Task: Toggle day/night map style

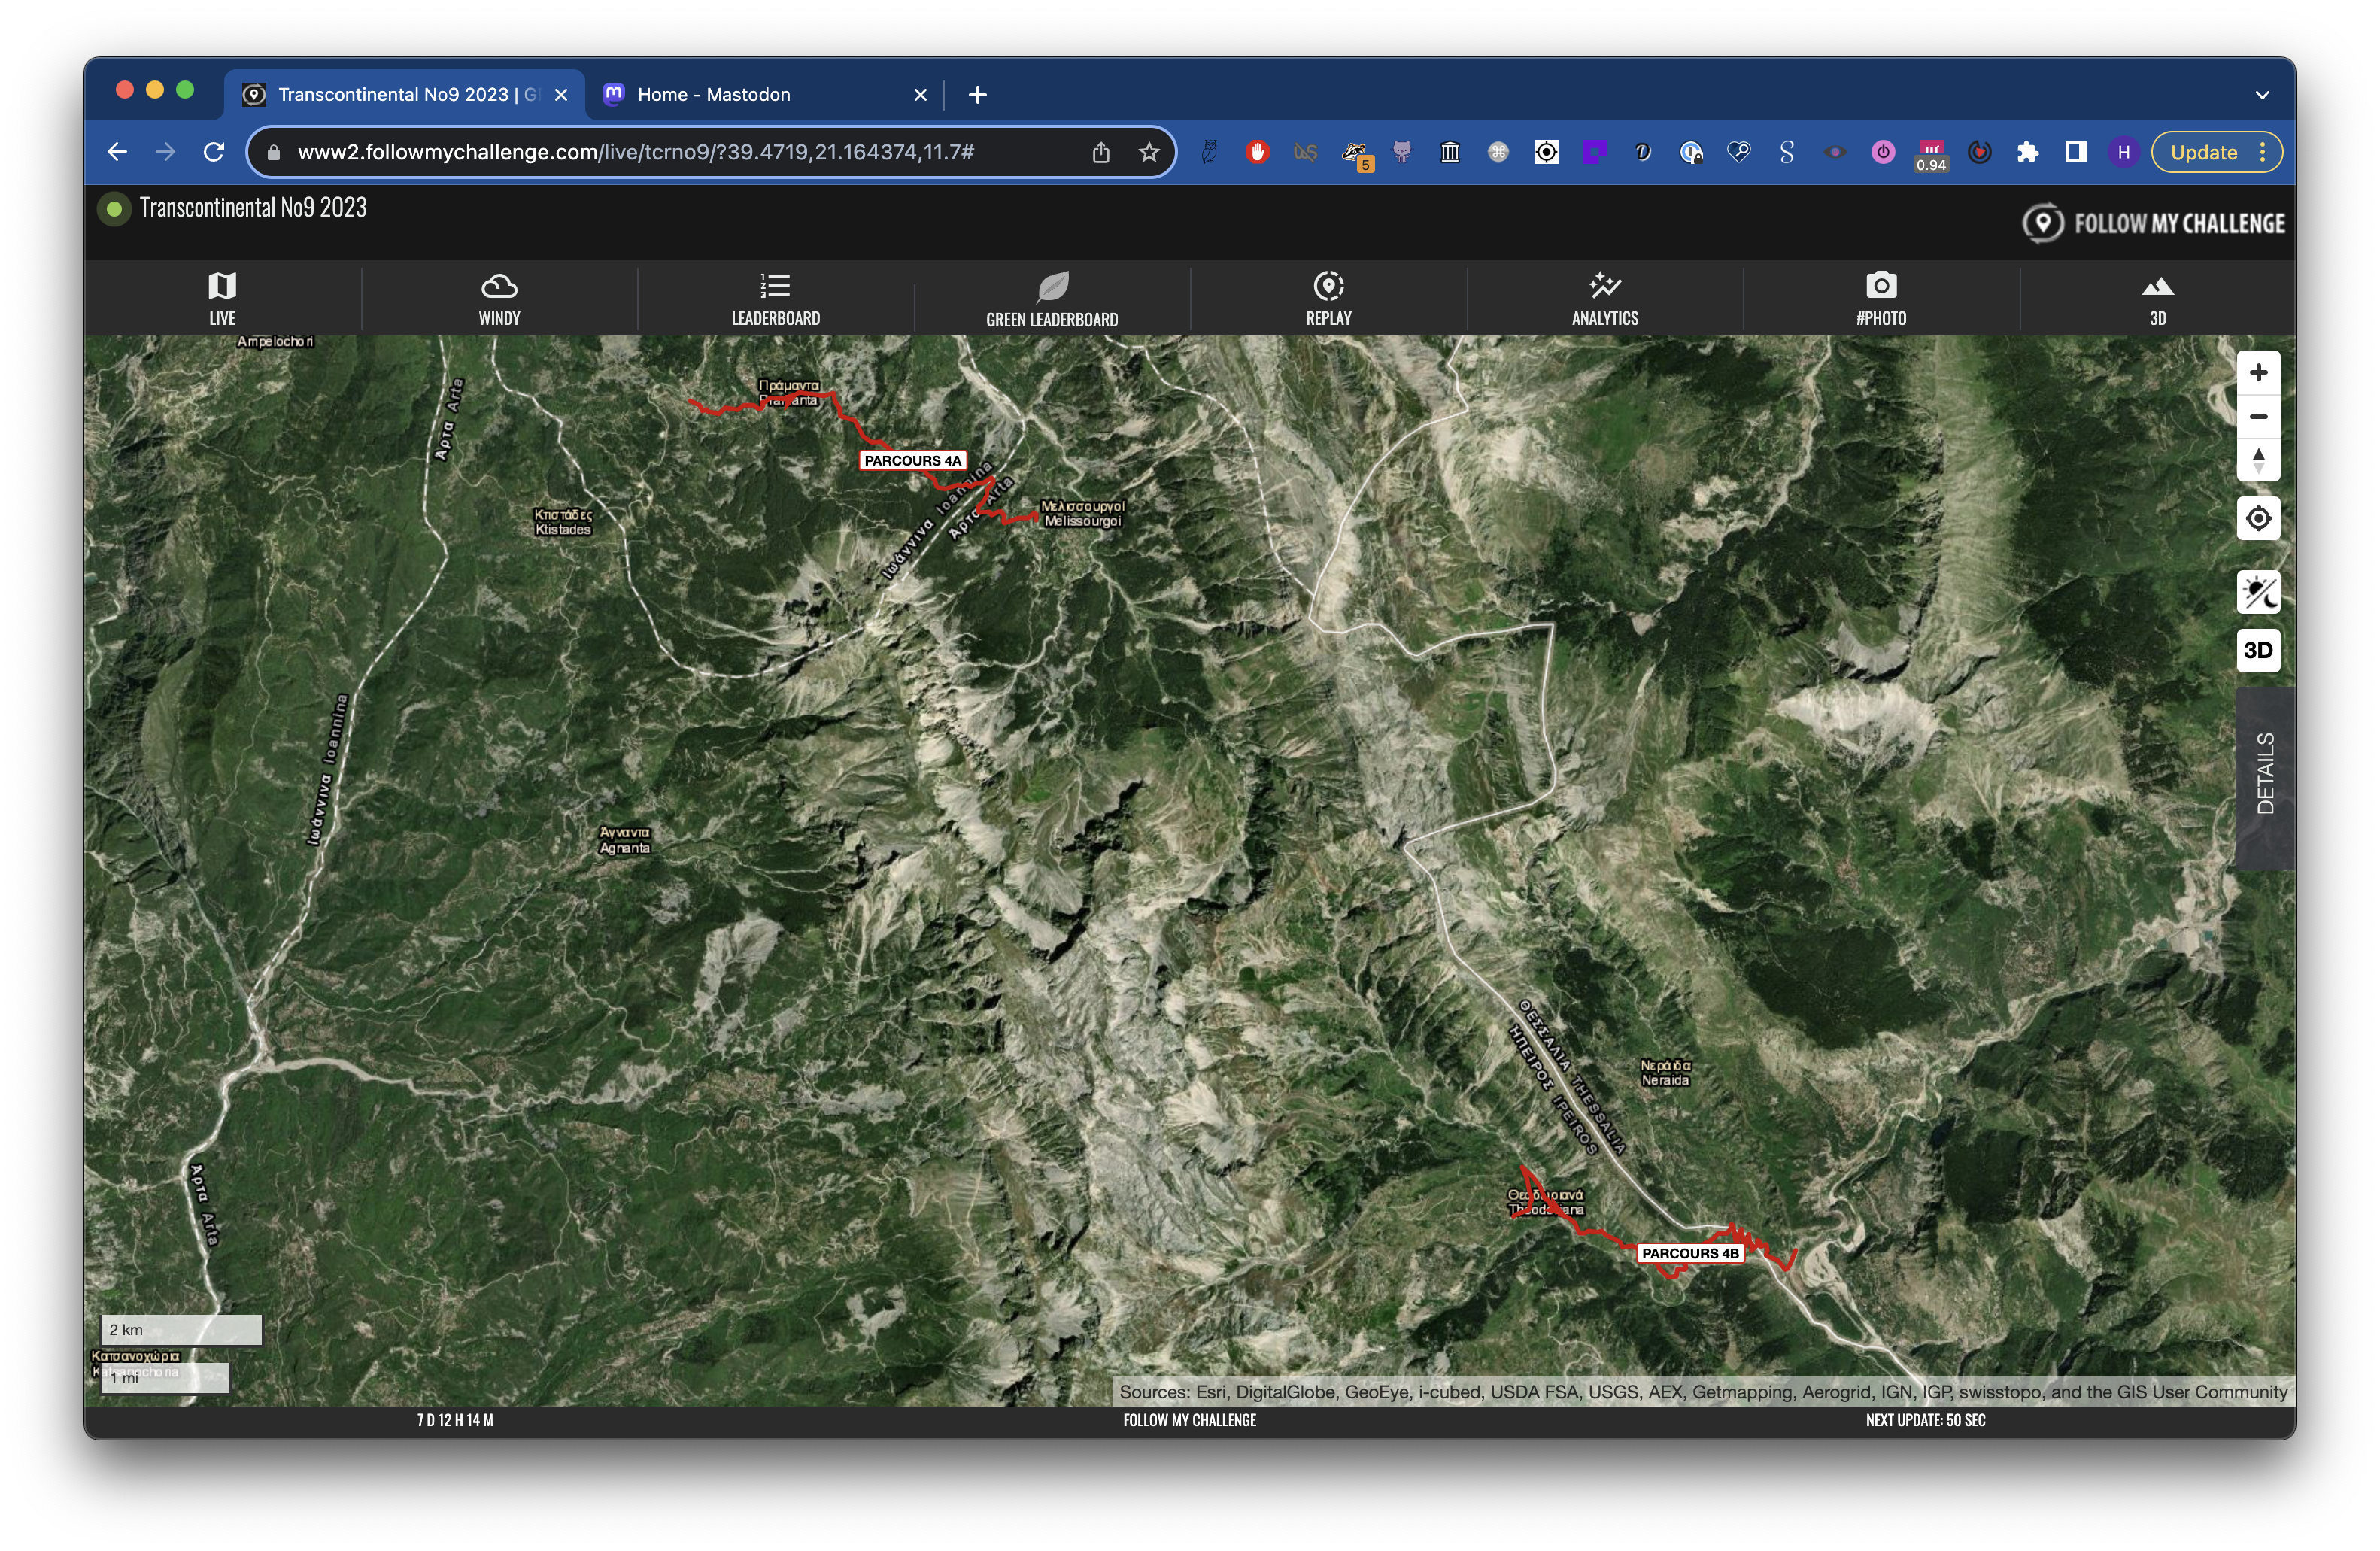Action: pos(2258,592)
